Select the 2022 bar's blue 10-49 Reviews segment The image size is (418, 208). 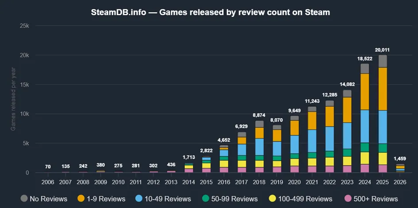point(330,139)
